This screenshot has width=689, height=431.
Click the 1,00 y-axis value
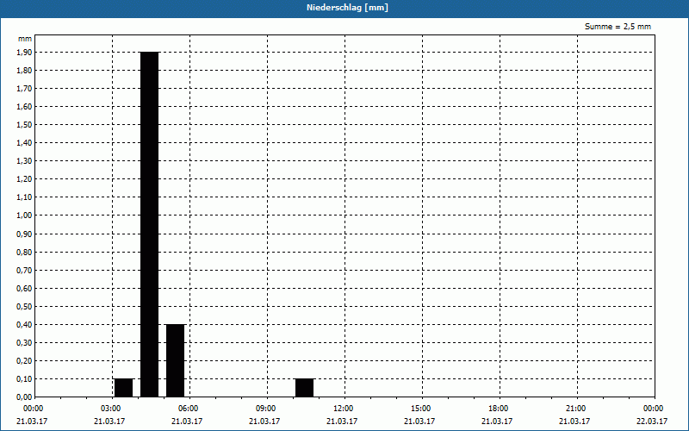[24, 215]
